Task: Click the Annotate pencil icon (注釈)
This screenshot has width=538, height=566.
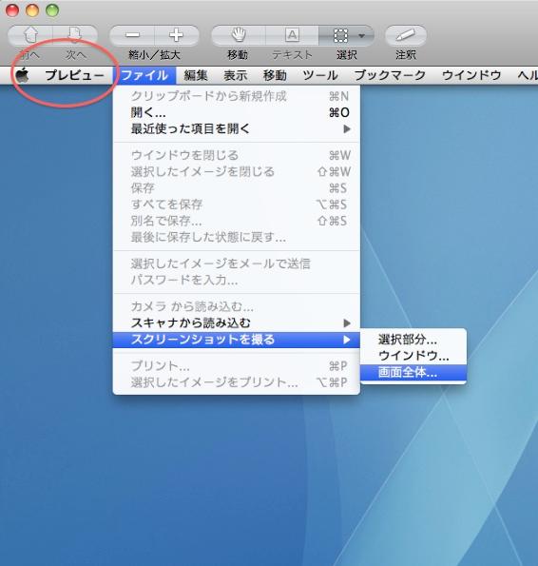Action: 406,35
